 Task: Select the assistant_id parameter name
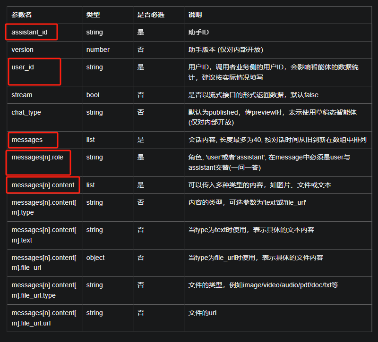point(29,32)
